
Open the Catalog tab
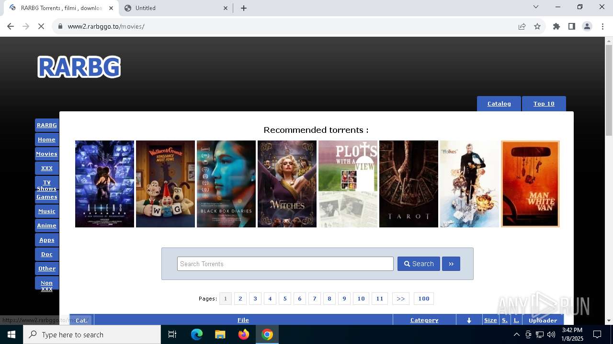coord(499,104)
